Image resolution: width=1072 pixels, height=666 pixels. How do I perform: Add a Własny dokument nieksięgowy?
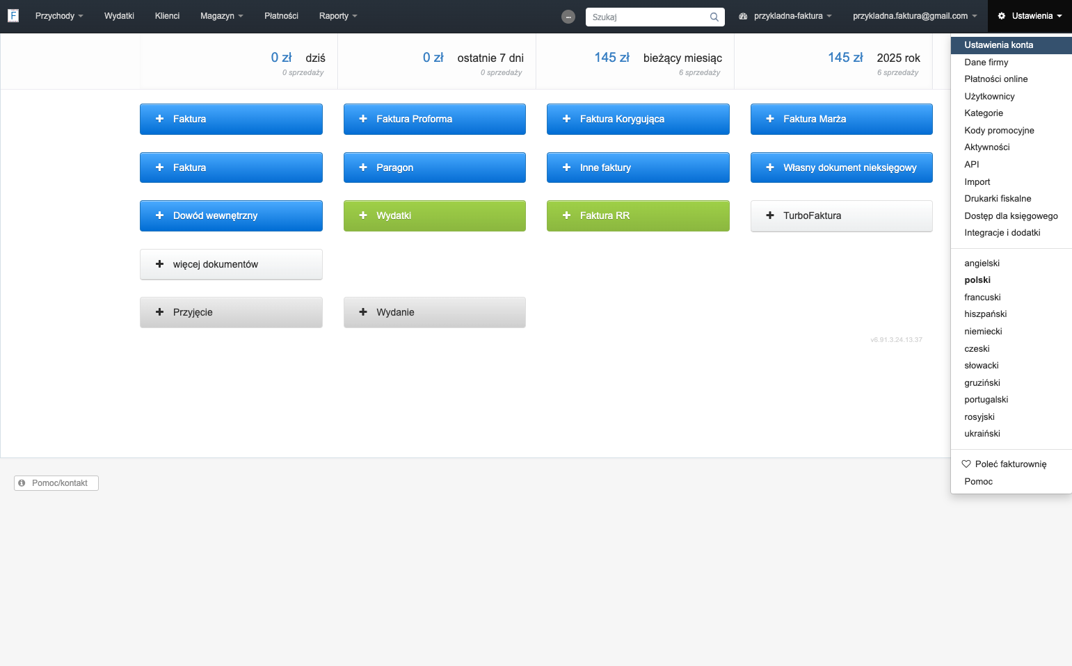pos(842,168)
